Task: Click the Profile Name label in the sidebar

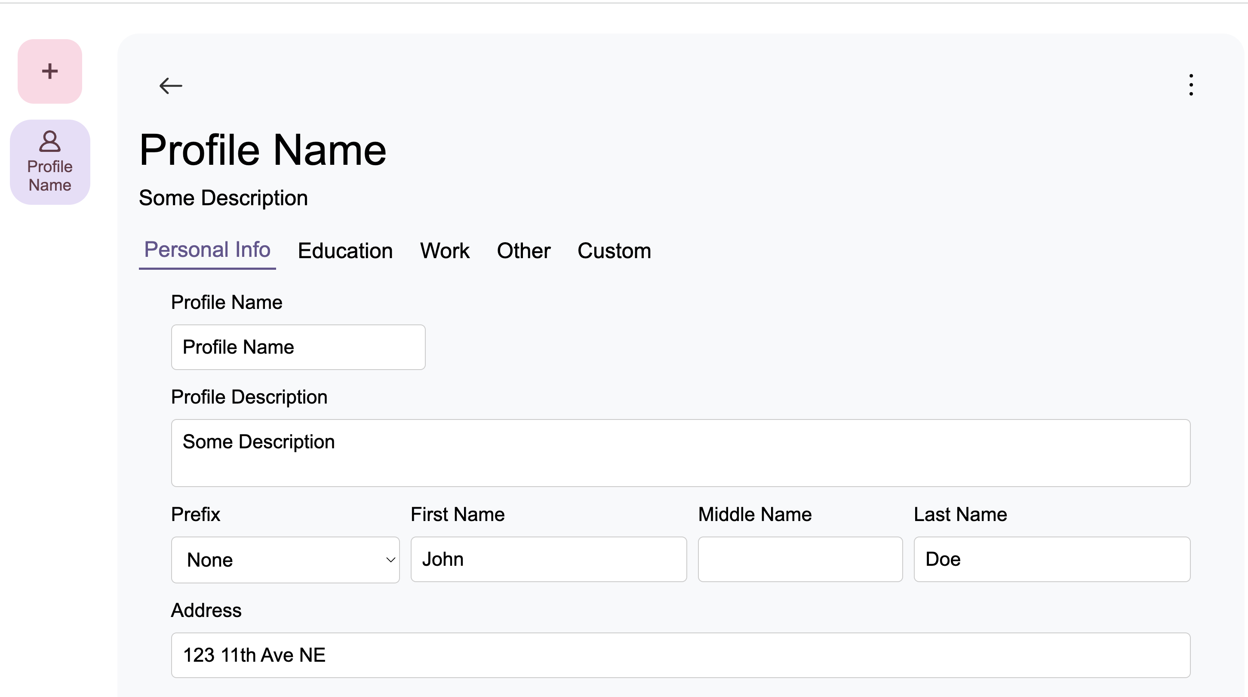Action: point(50,176)
